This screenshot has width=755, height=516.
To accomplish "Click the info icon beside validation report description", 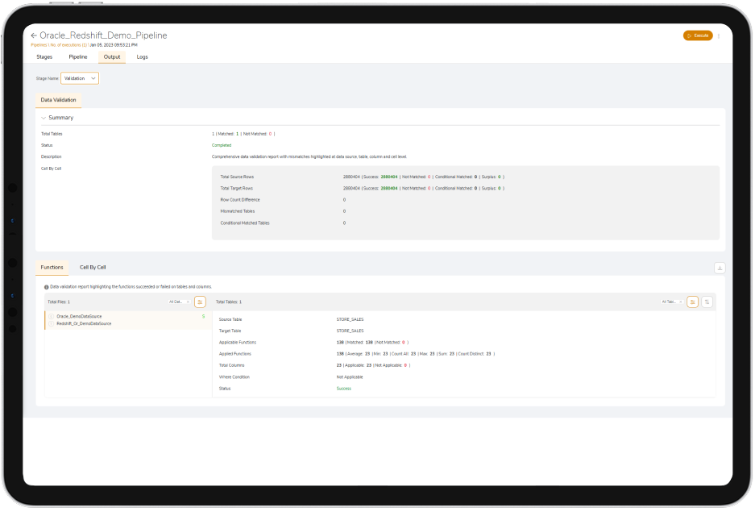I will (x=47, y=286).
